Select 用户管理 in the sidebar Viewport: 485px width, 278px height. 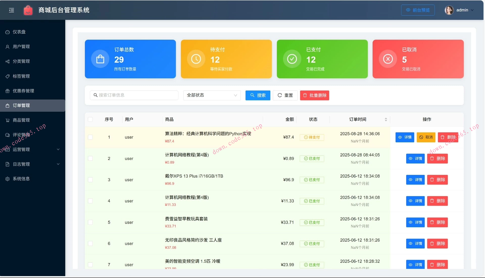pyautogui.click(x=21, y=47)
